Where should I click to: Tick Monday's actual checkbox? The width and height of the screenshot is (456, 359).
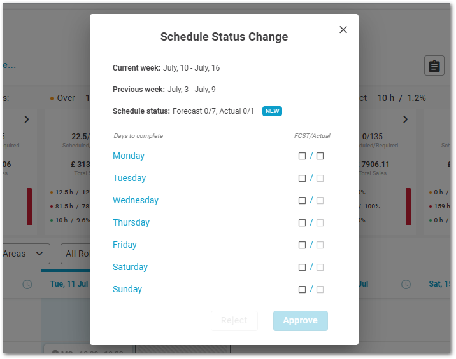pos(320,156)
